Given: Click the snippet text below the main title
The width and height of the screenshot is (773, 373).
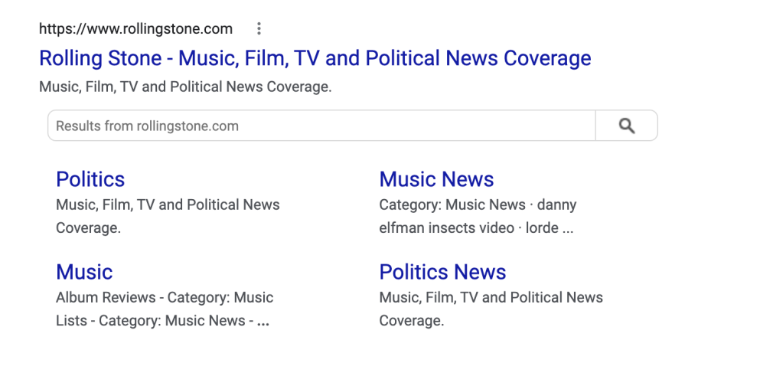Looking at the screenshot, I should coord(185,87).
